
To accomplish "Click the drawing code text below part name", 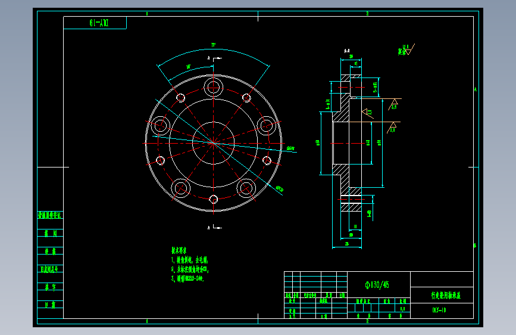I will coord(439,310).
